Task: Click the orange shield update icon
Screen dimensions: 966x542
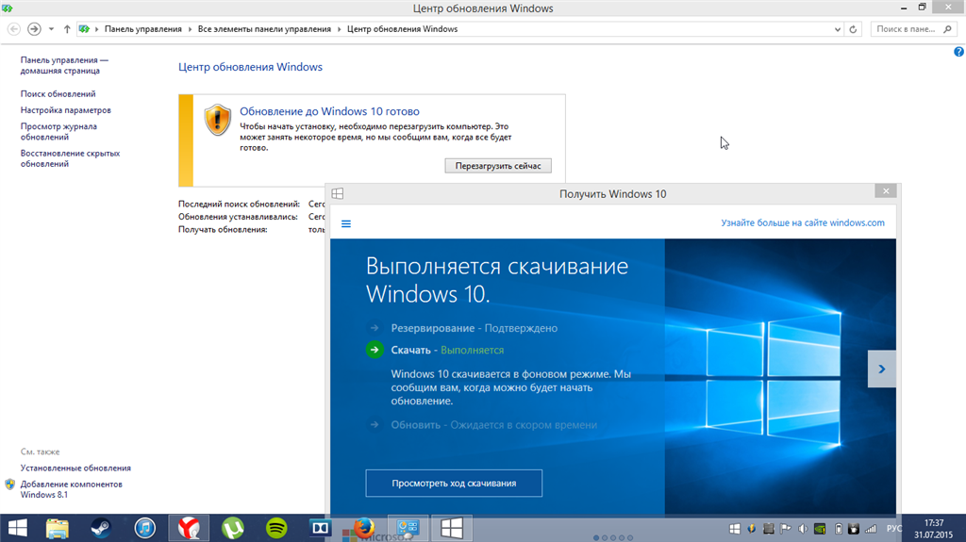Action: coord(218,119)
